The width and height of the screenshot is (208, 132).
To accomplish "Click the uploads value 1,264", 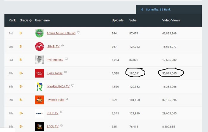I will pyautogui.click(x=115, y=60).
